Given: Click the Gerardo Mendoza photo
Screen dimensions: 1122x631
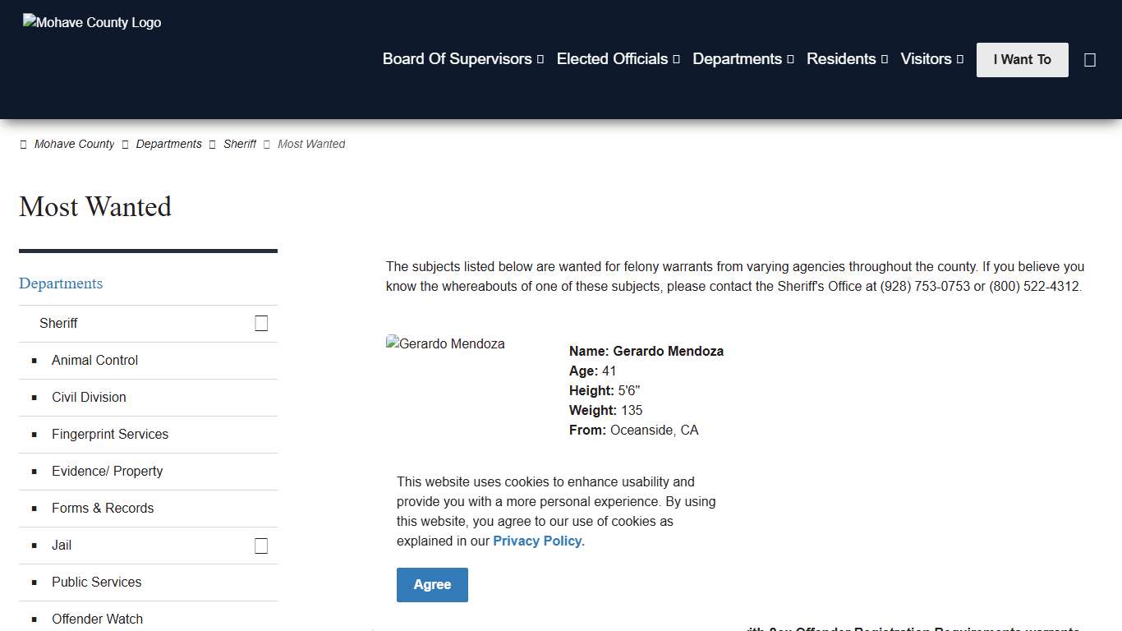Looking at the screenshot, I should click(x=445, y=344).
